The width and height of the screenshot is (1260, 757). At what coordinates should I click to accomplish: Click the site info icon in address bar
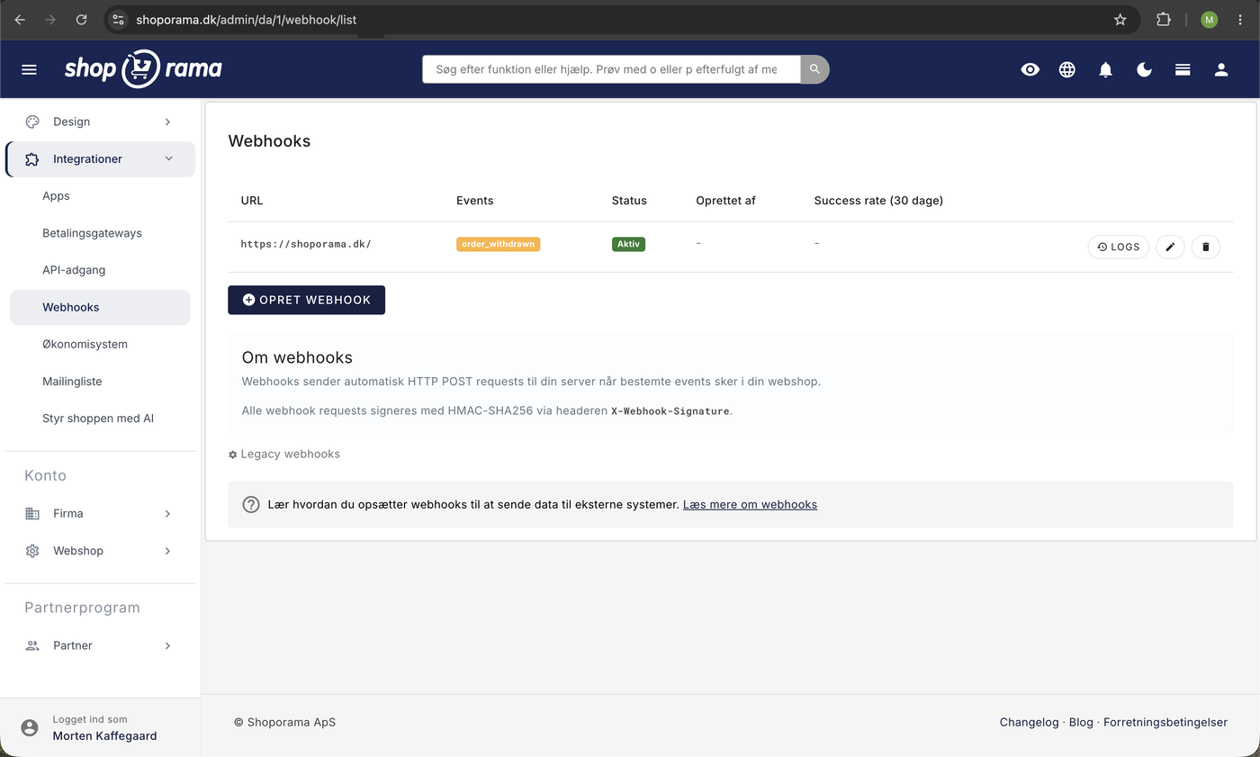119,19
